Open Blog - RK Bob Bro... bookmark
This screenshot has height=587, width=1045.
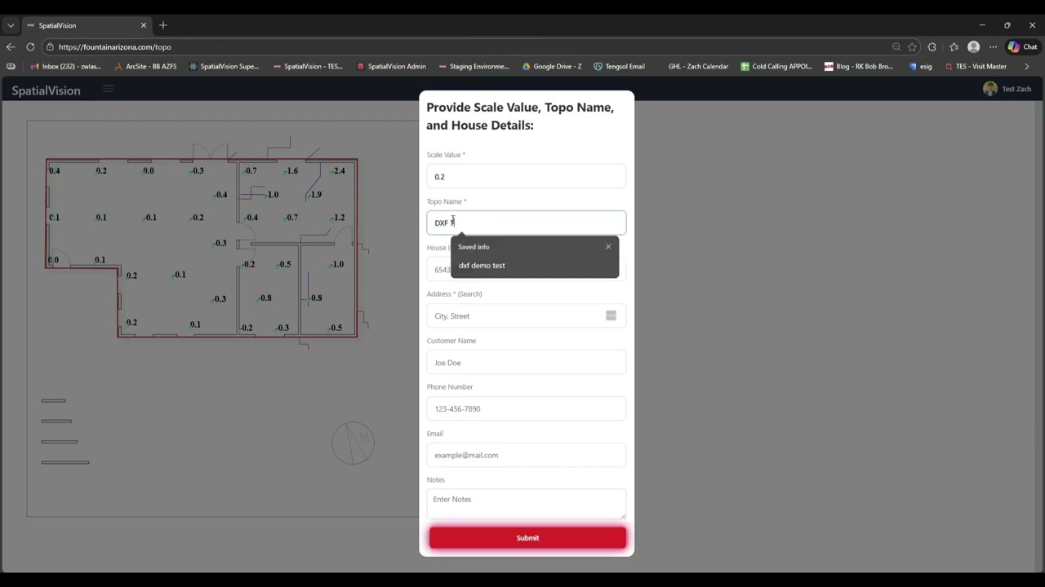tap(858, 67)
